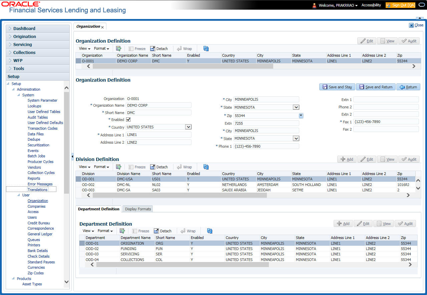Click Add button in Division Definition
The image size is (427, 295).
(x=347, y=159)
